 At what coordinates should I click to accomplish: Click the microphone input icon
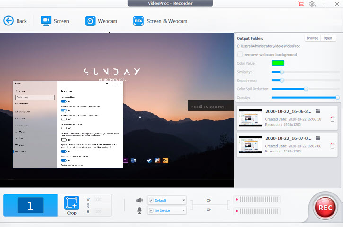tap(140, 210)
